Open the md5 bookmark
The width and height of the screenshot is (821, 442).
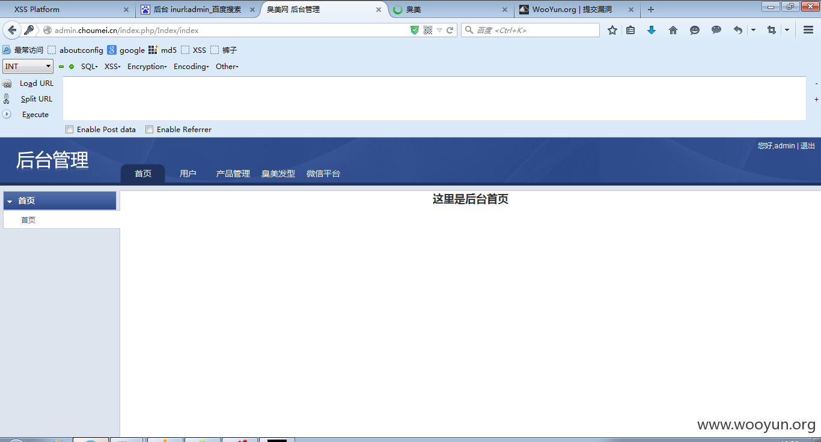(x=163, y=50)
